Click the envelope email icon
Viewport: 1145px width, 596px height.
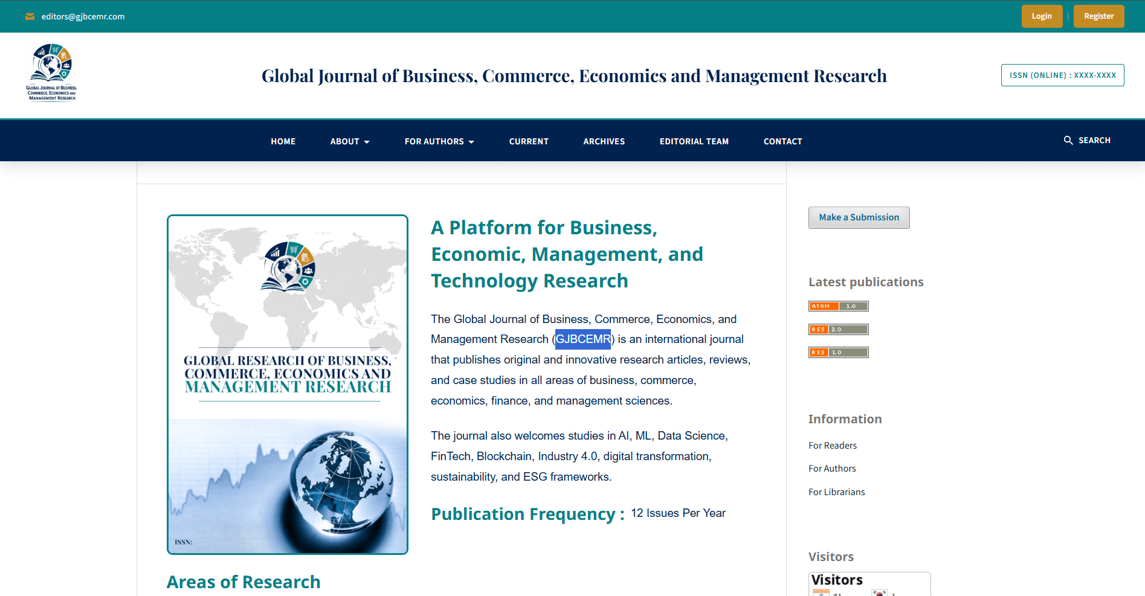(x=30, y=17)
